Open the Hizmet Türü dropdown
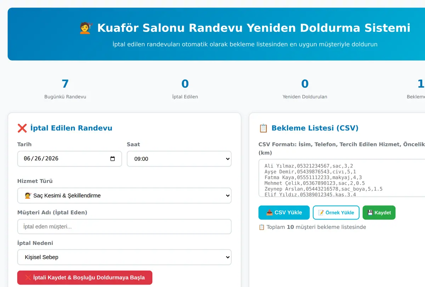The height and width of the screenshot is (287, 425). (124, 196)
